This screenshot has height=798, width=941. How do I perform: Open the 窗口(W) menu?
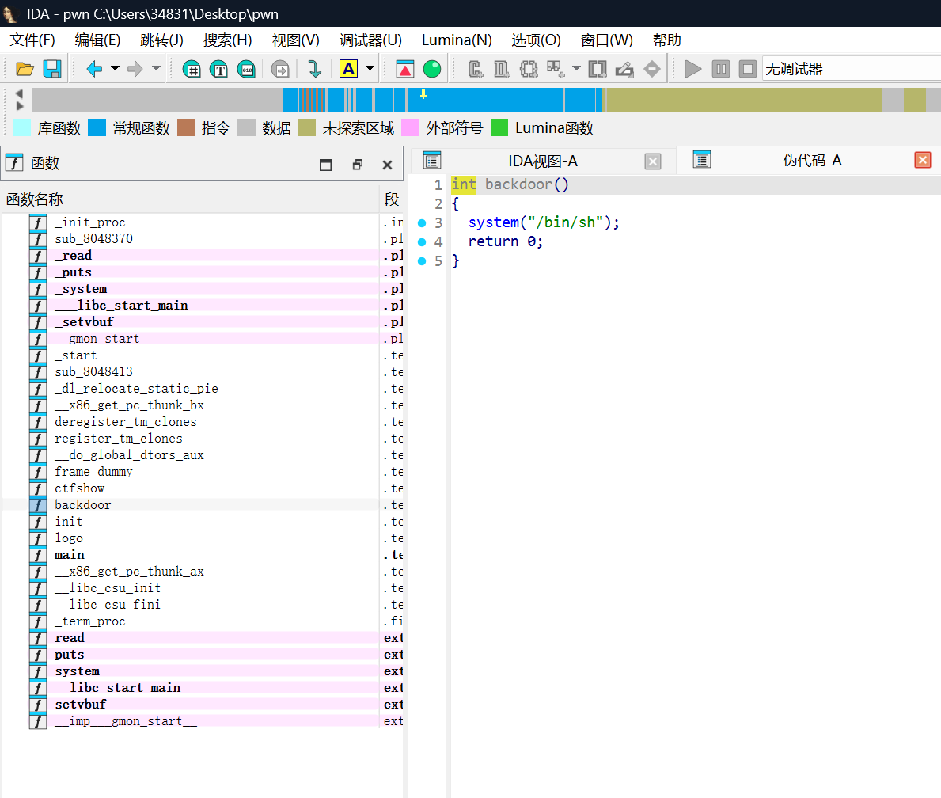607,40
